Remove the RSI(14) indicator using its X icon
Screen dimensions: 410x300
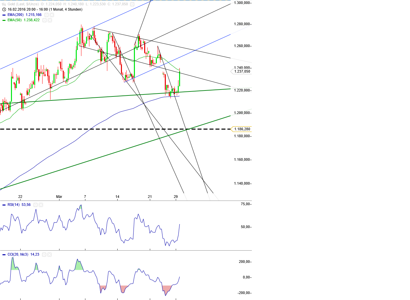click(x=41, y=205)
